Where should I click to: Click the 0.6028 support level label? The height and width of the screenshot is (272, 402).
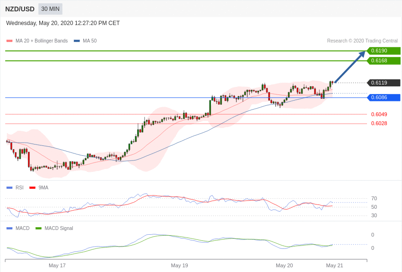[x=379, y=123]
